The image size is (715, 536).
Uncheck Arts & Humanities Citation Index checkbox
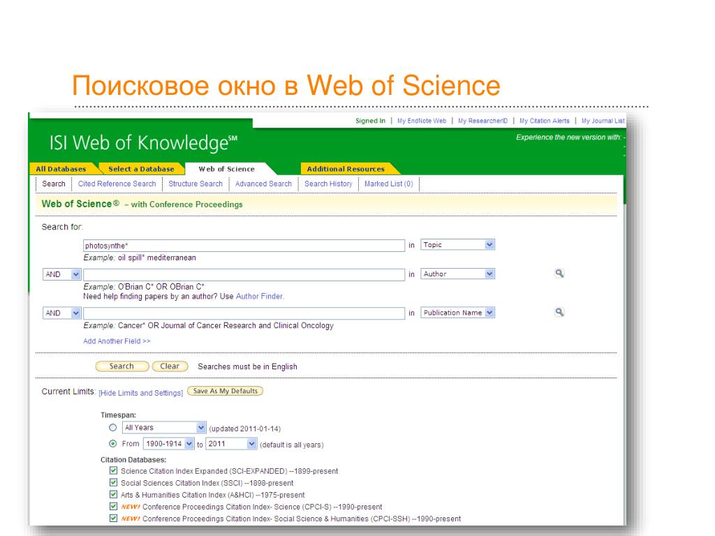[113, 494]
